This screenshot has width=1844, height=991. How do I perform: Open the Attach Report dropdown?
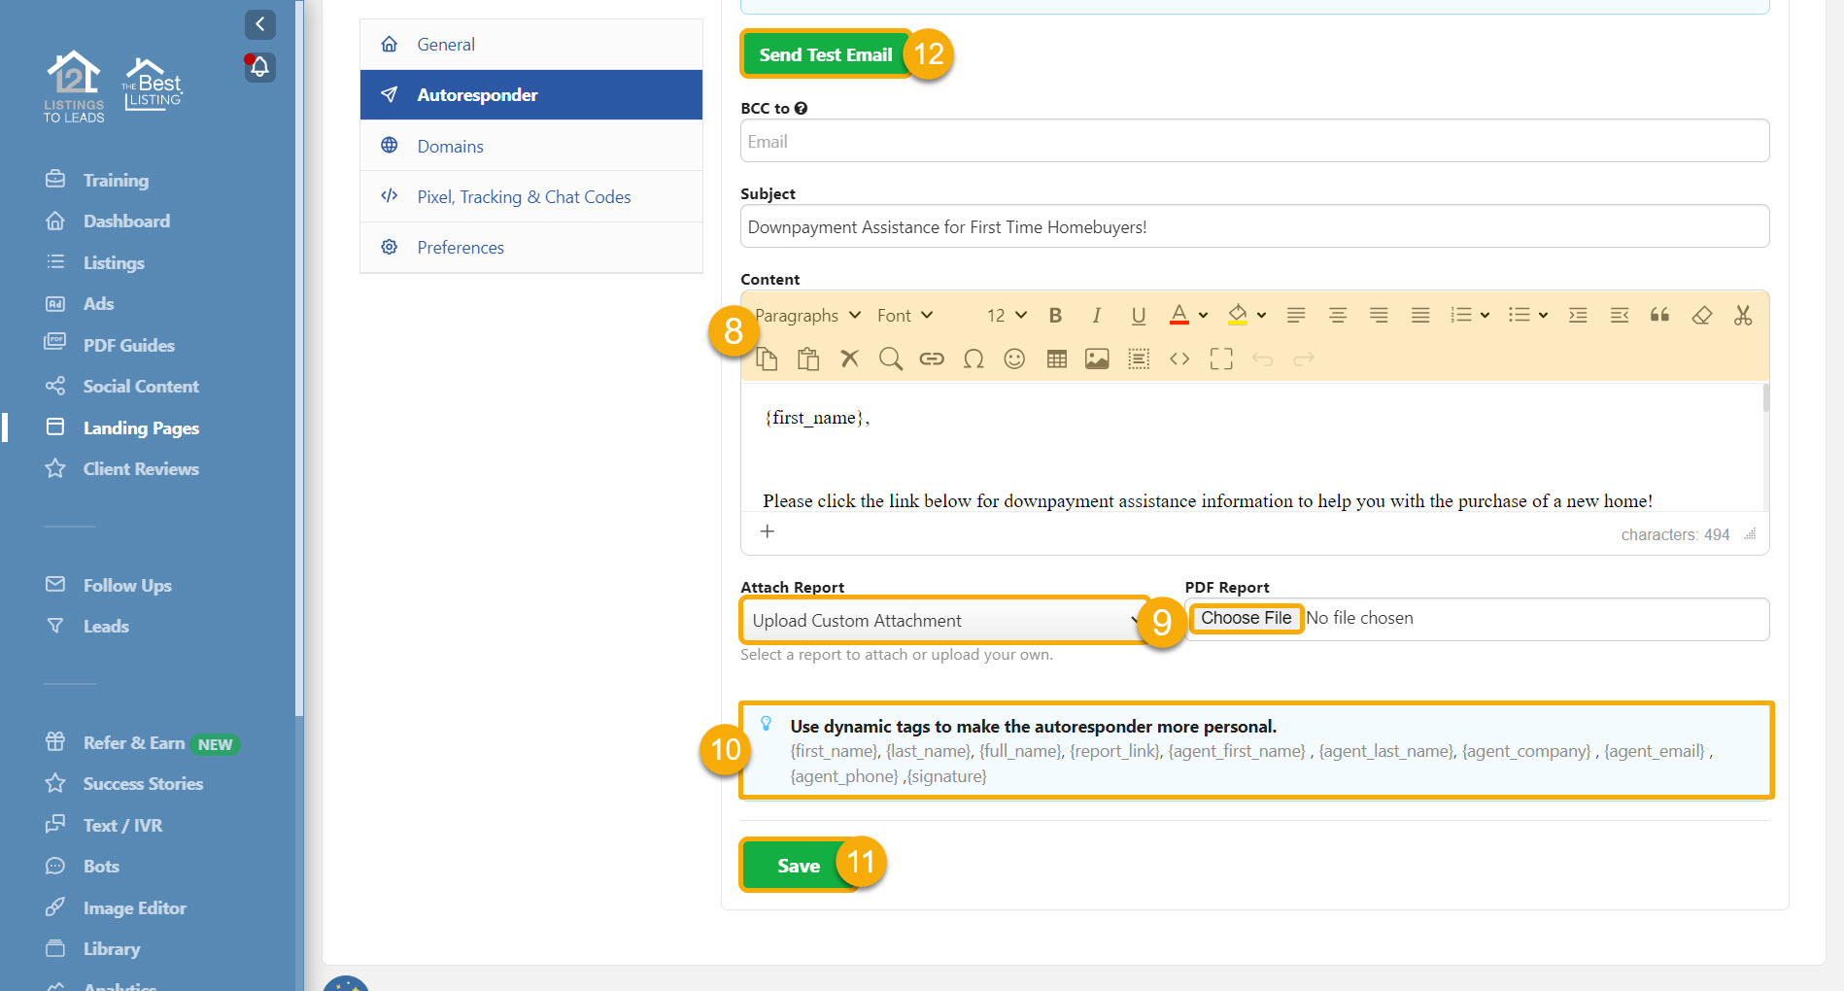point(942,620)
